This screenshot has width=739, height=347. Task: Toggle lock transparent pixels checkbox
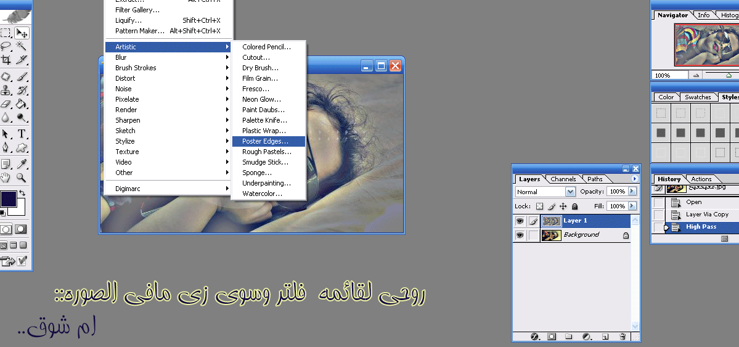click(540, 206)
